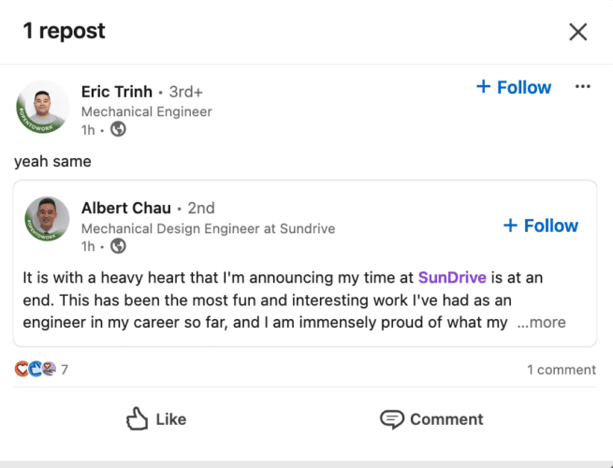Click Albert Chau's profile picture
The height and width of the screenshot is (468, 613).
47,220
